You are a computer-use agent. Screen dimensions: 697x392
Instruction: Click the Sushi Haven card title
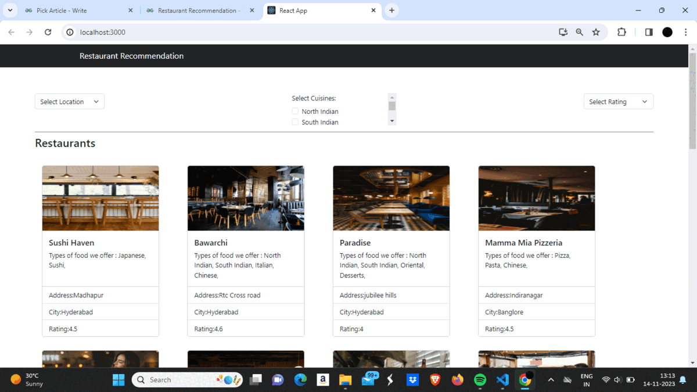71,243
